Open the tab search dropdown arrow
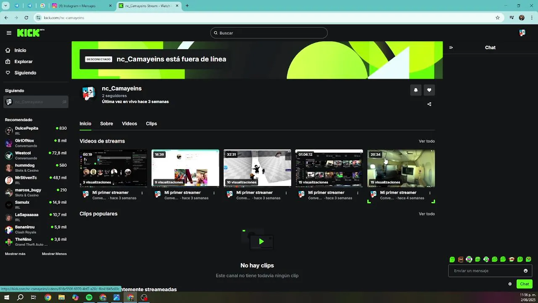538x303 pixels. pyautogui.click(x=6, y=6)
